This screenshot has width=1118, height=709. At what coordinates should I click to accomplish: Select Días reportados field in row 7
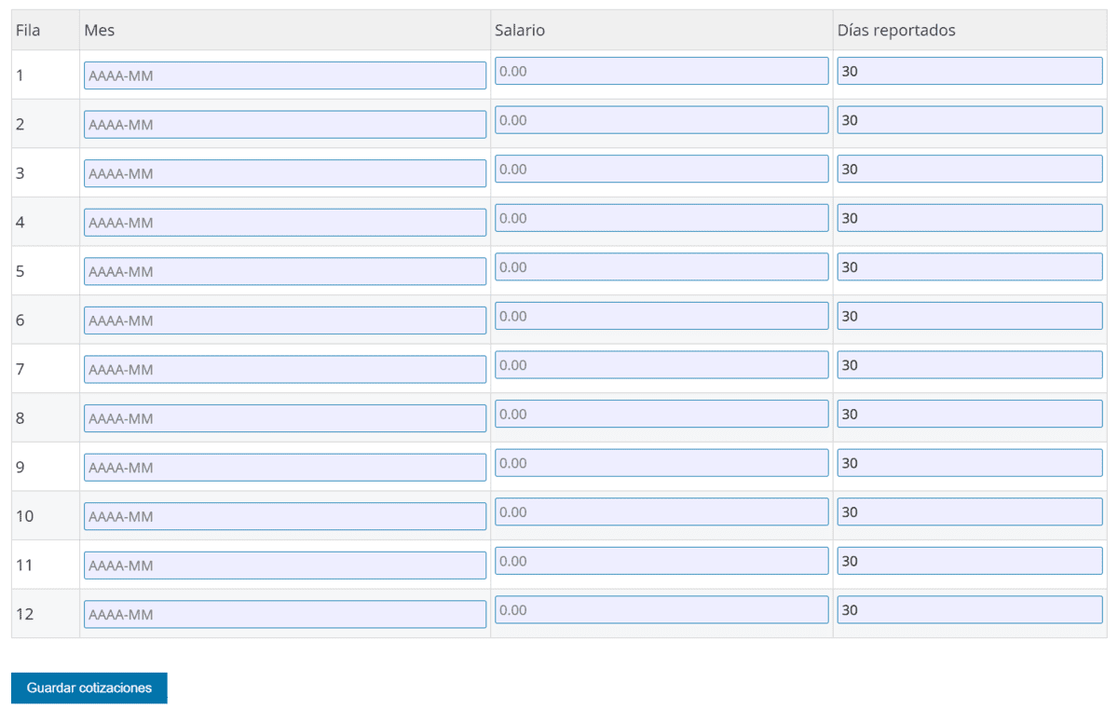click(969, 365)
